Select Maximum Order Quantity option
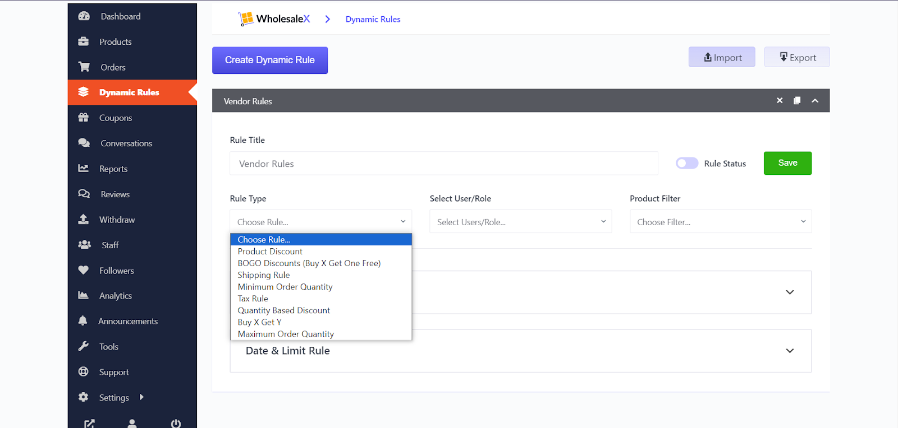This screenshot has width=898, height=428. [x=321, y=334]
